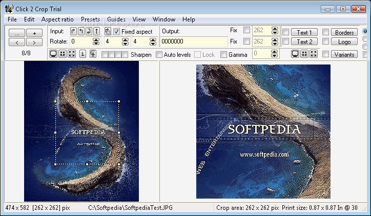Image resolution: width=371 pixels, height=216 pixels.
Task: Open the File menu
Action: (x=12, y=19)
